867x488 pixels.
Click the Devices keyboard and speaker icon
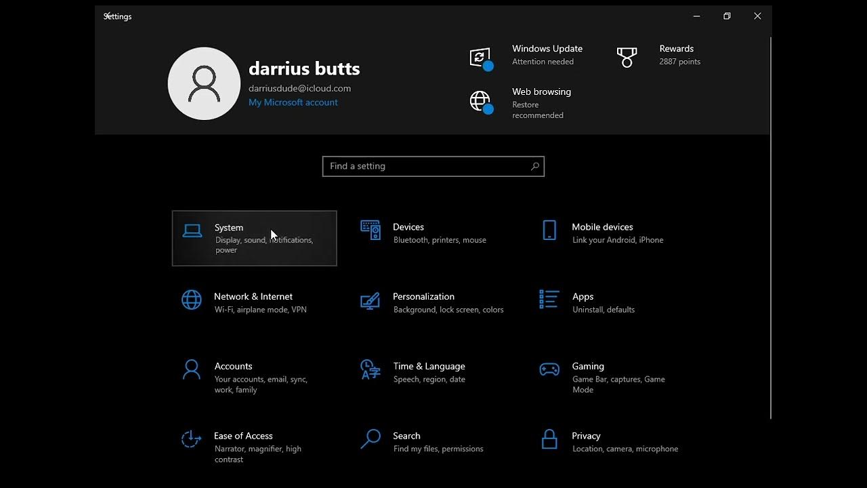(371, 230)
